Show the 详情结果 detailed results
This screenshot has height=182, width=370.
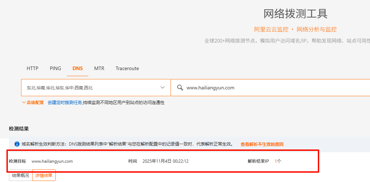coord(44,175)
